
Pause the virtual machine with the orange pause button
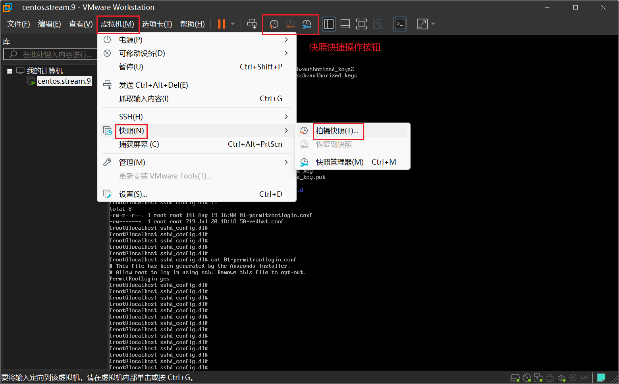(222, 24)
